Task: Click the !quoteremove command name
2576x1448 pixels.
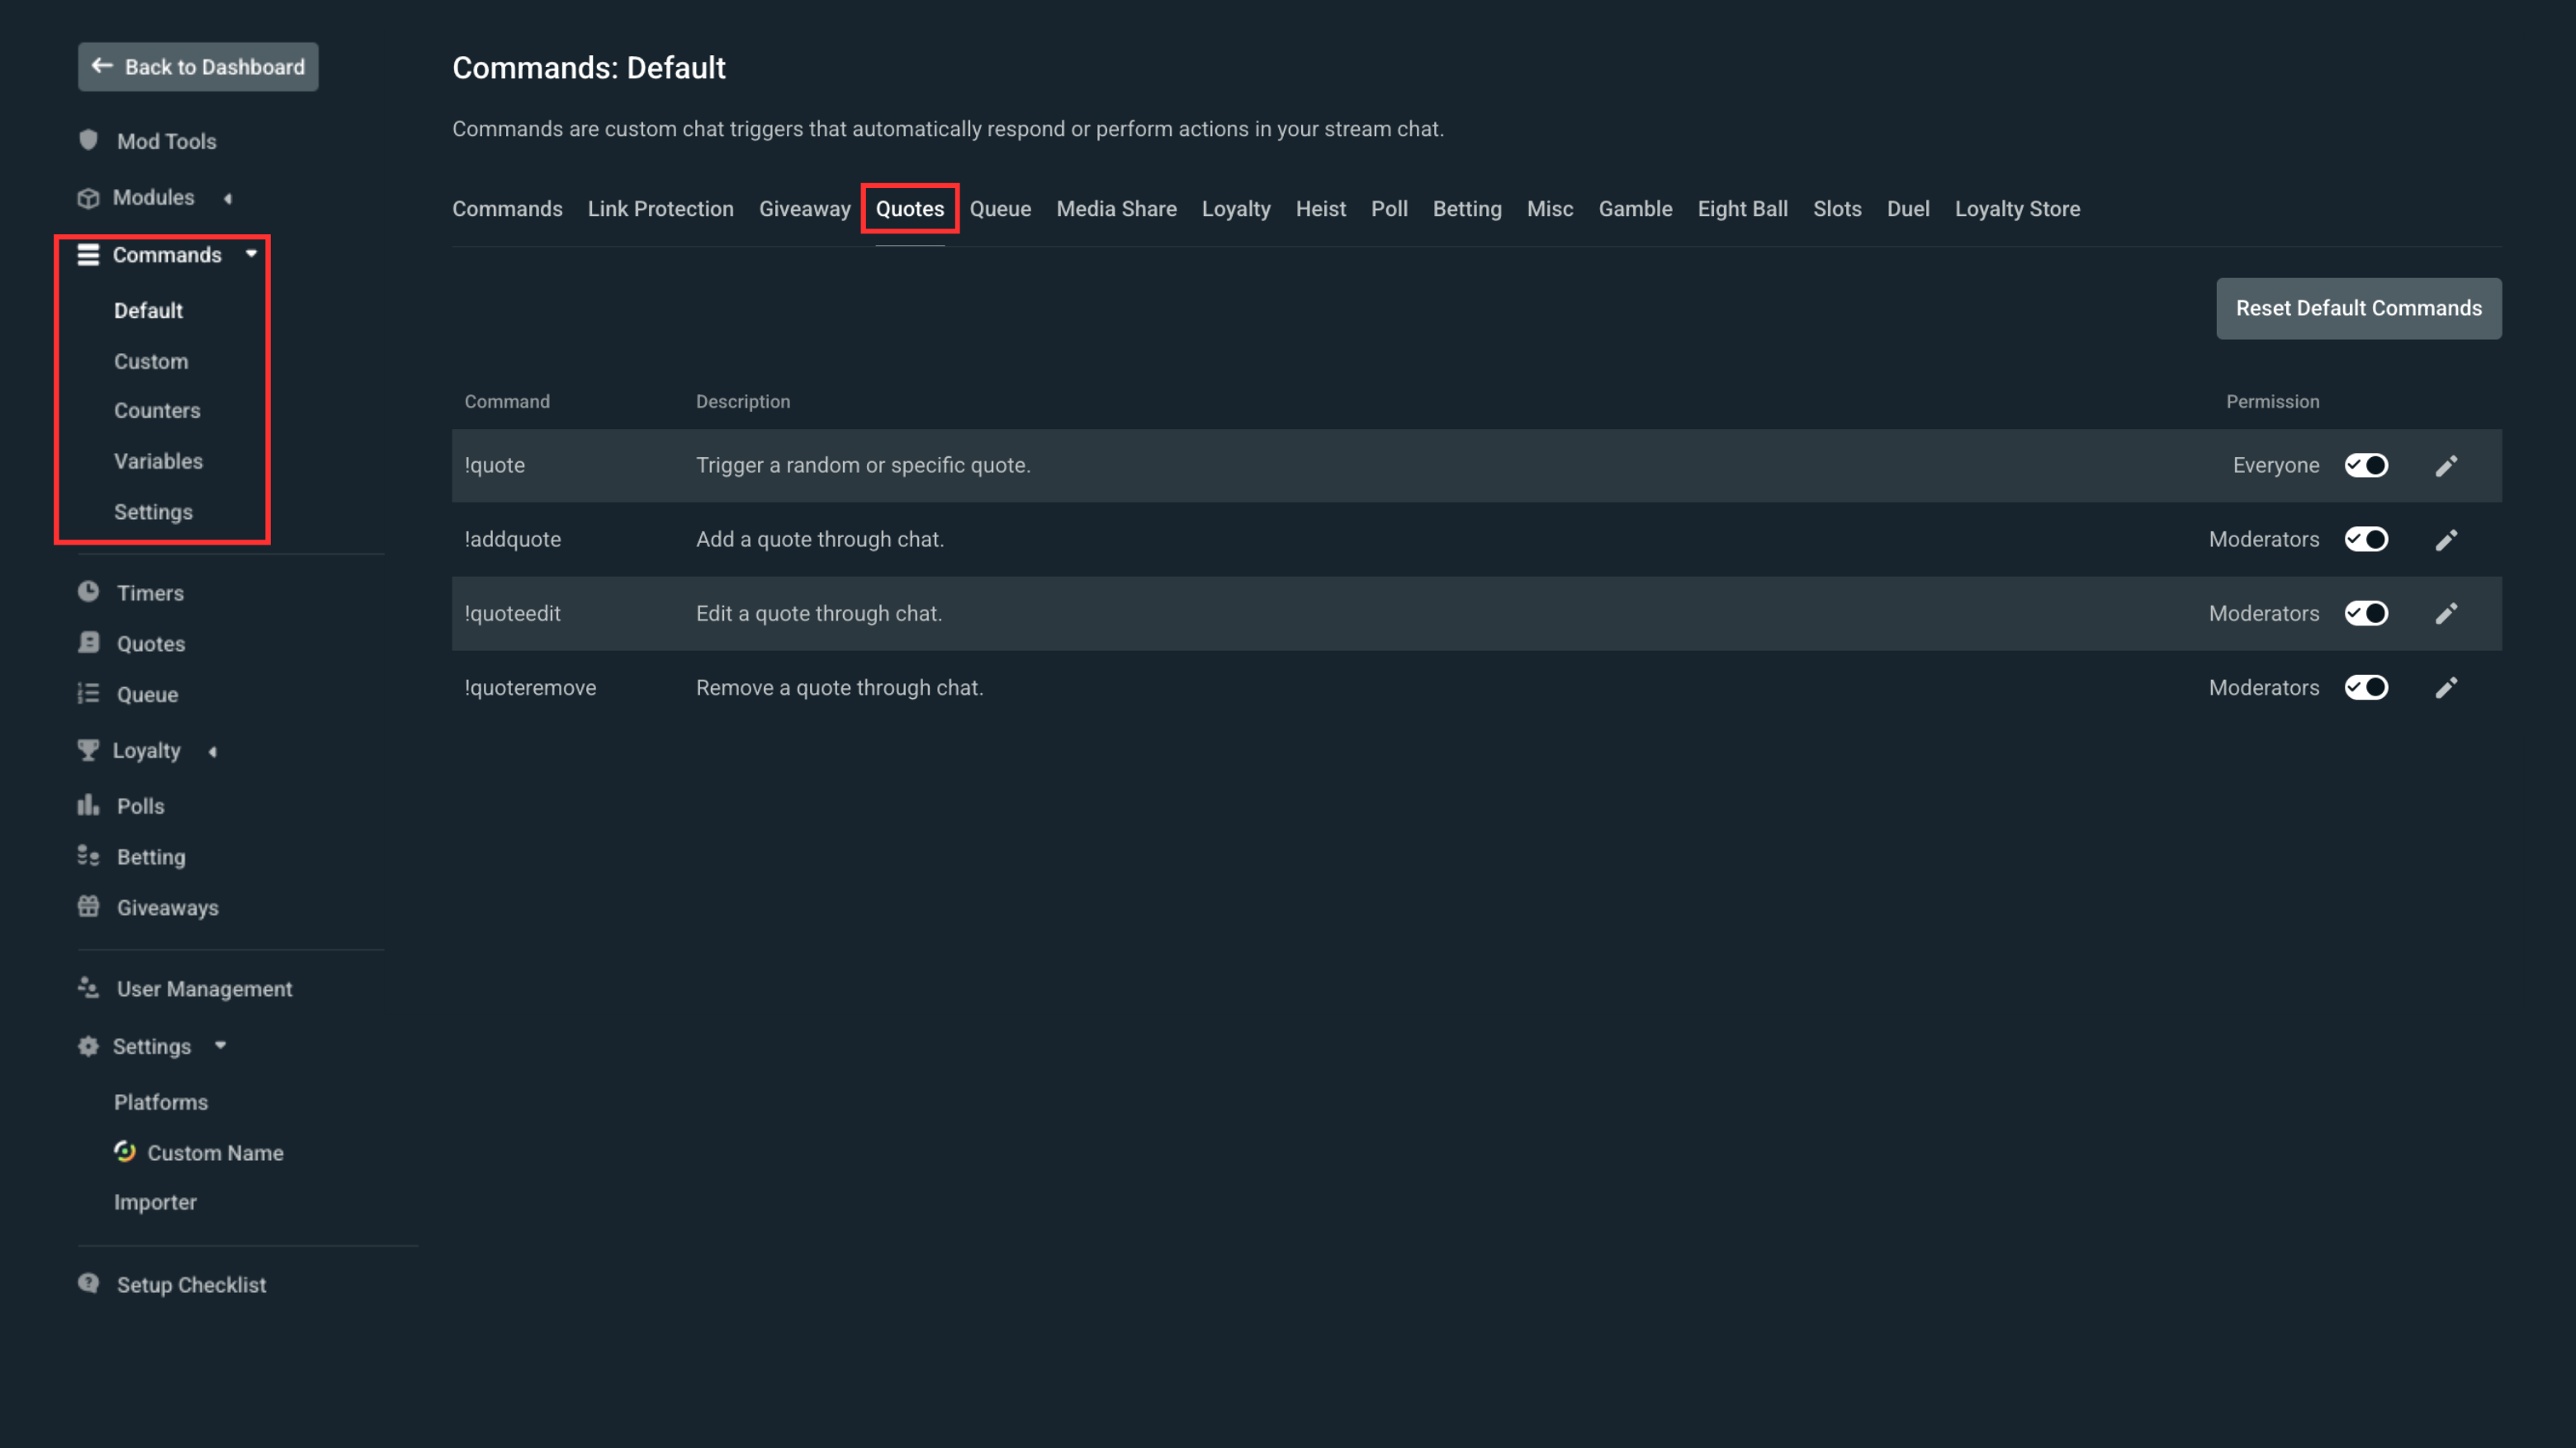Action: pos(530,687)
